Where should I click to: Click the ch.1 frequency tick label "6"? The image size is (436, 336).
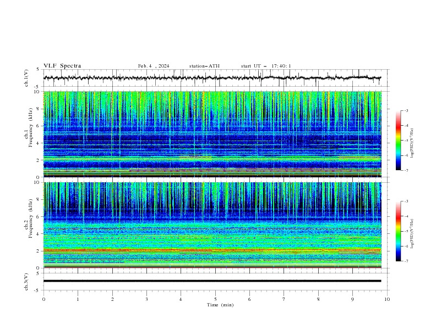39,126
